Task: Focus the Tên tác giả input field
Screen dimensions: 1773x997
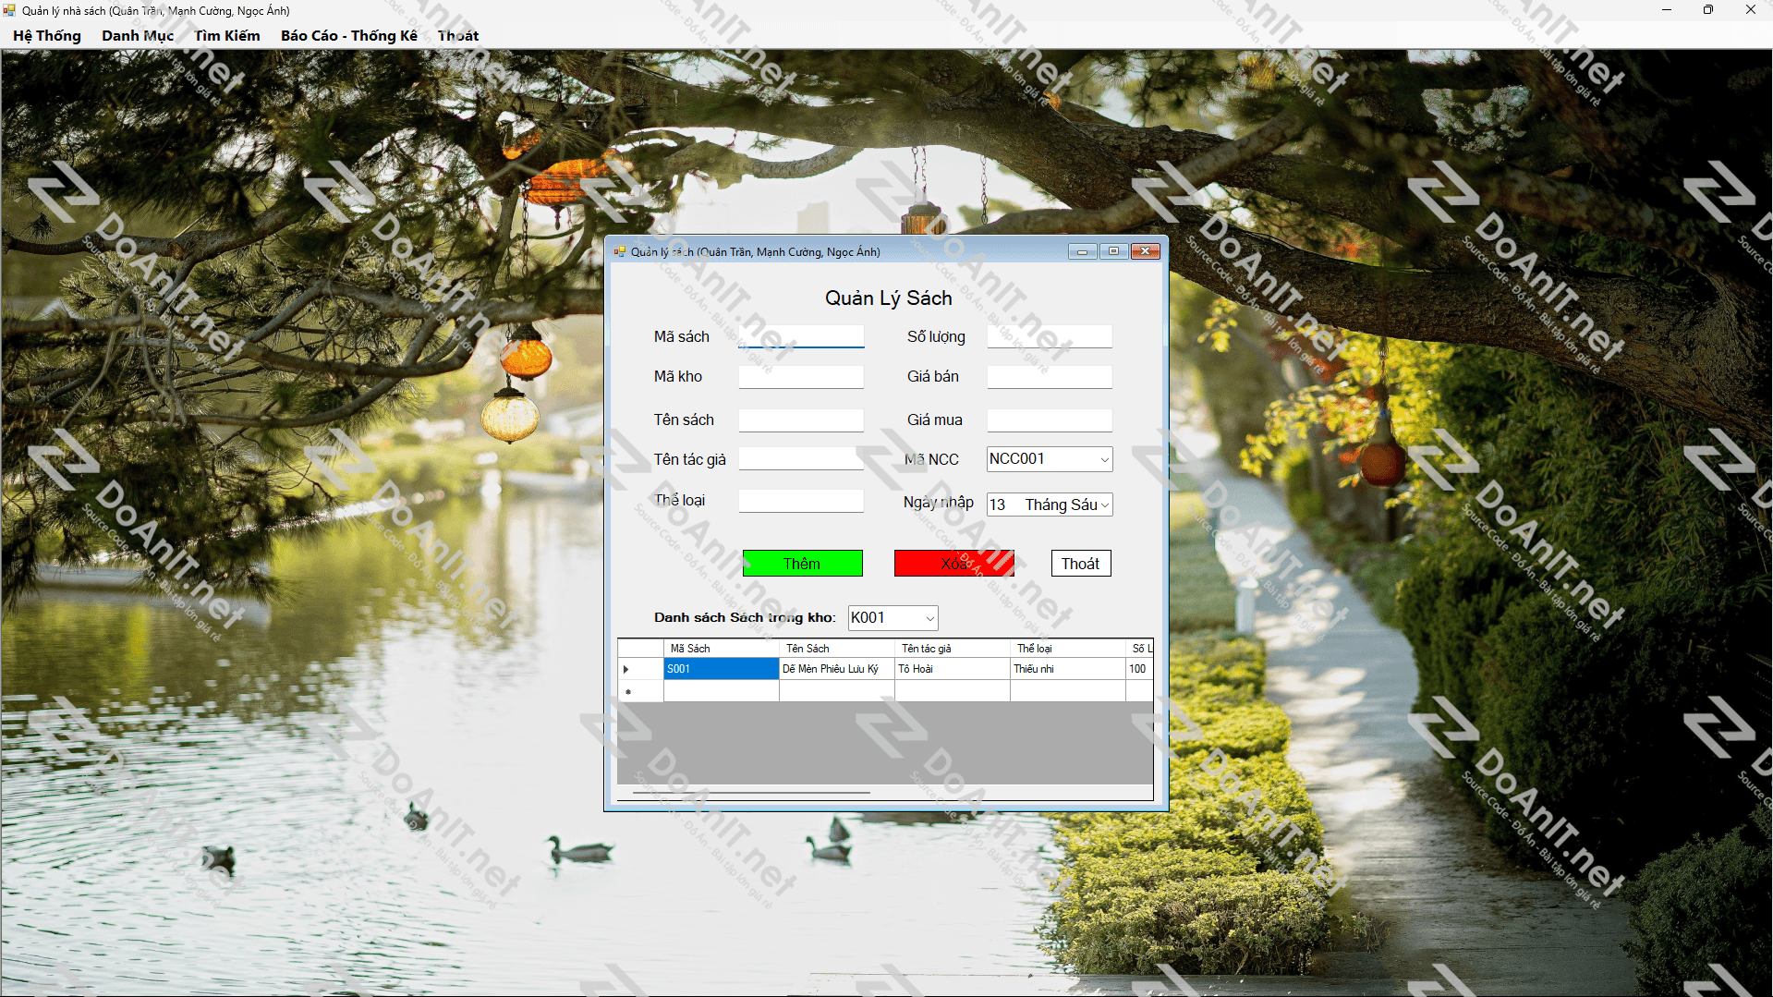Action: (801, 459)
